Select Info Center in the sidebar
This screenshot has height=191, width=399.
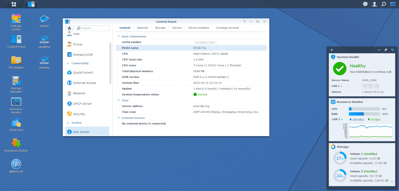(x=87, y=132)
